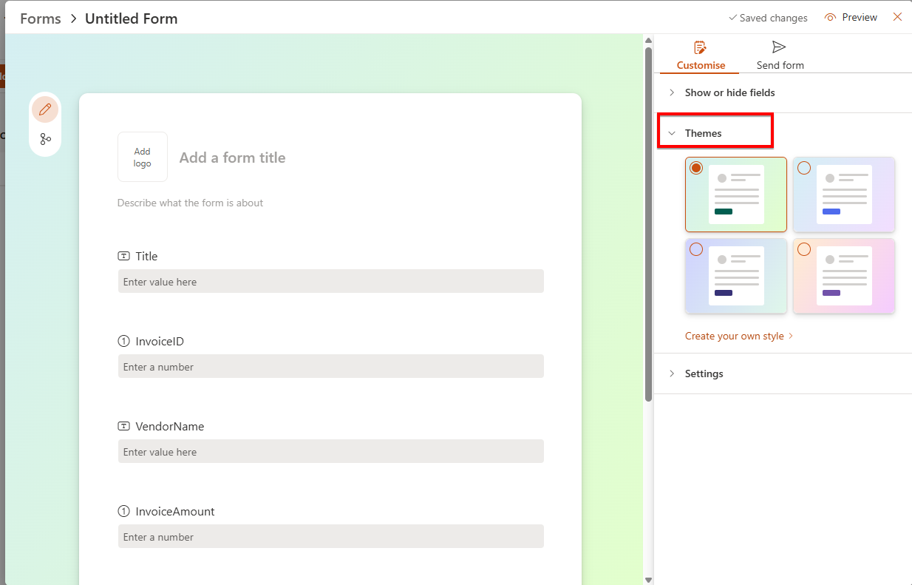This screenshot has height=585, width=912.
Task: Open Create your own style link
Action: pyautogui.click(x=735, y=336)
